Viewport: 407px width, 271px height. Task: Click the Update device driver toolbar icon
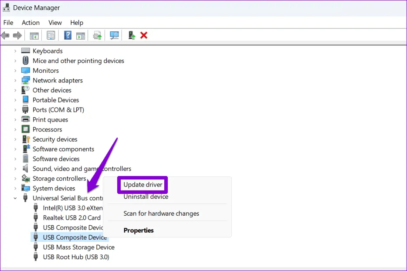coord(97,35)
